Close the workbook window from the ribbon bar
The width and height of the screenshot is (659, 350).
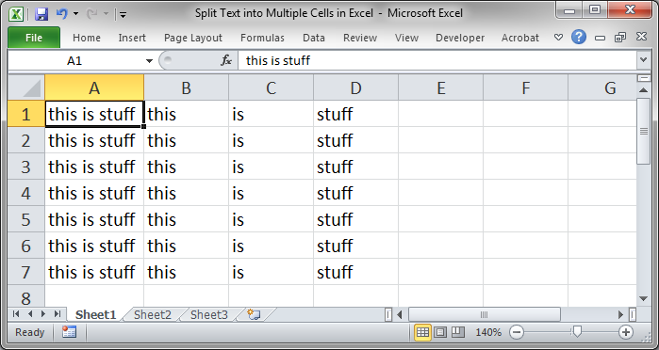(641, 37)
